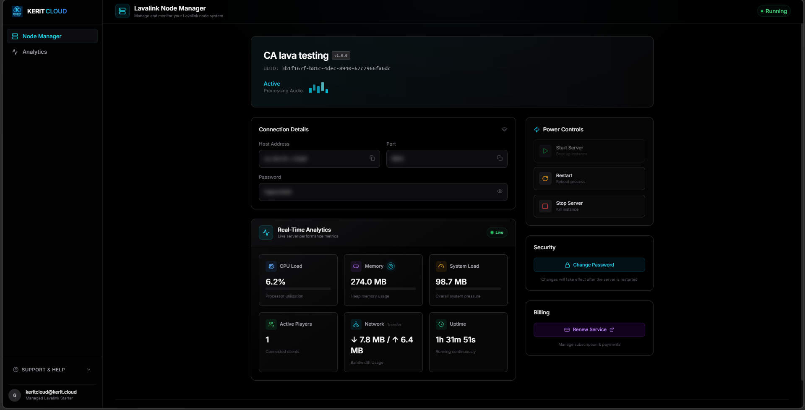
Task: Copy the Host Address using the copy icon
Action: [373, 158]
